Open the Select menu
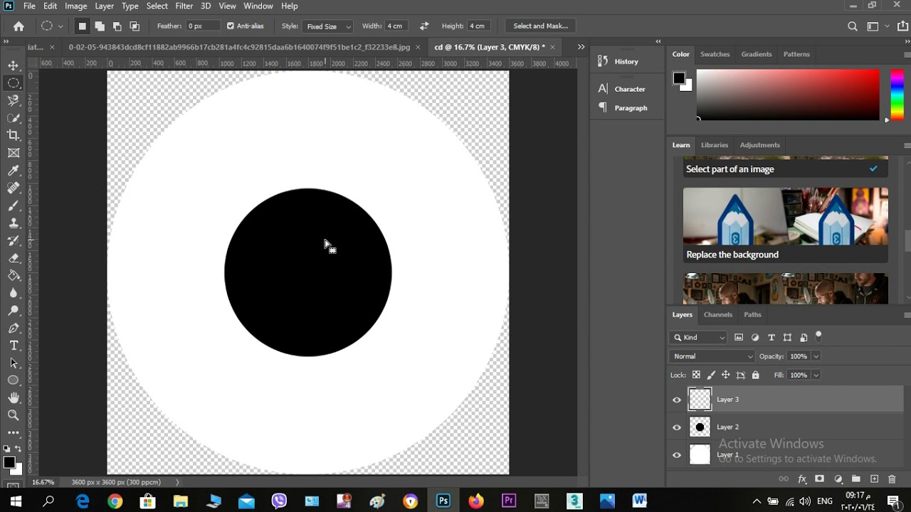The height and width of the screenshot is (512, 911). point(157,6)
